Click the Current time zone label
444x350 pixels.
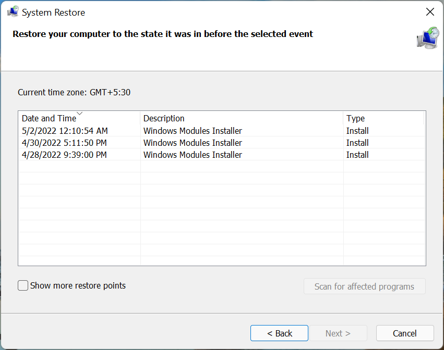coord(74,92)
